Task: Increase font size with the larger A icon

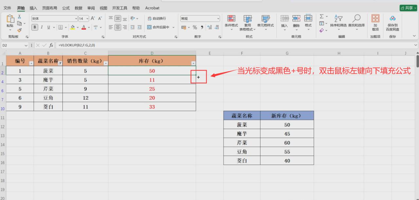Action: (x=93, y=19)
